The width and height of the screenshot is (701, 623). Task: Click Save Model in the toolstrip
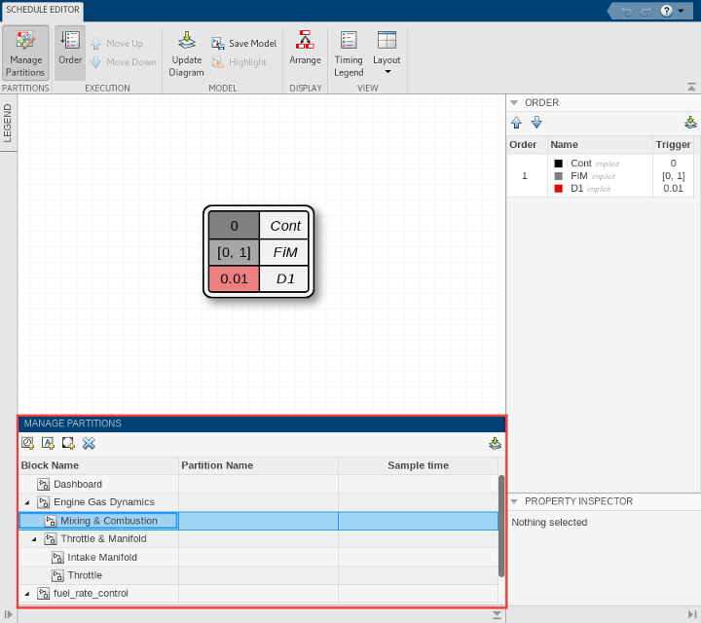coord(244,44)
